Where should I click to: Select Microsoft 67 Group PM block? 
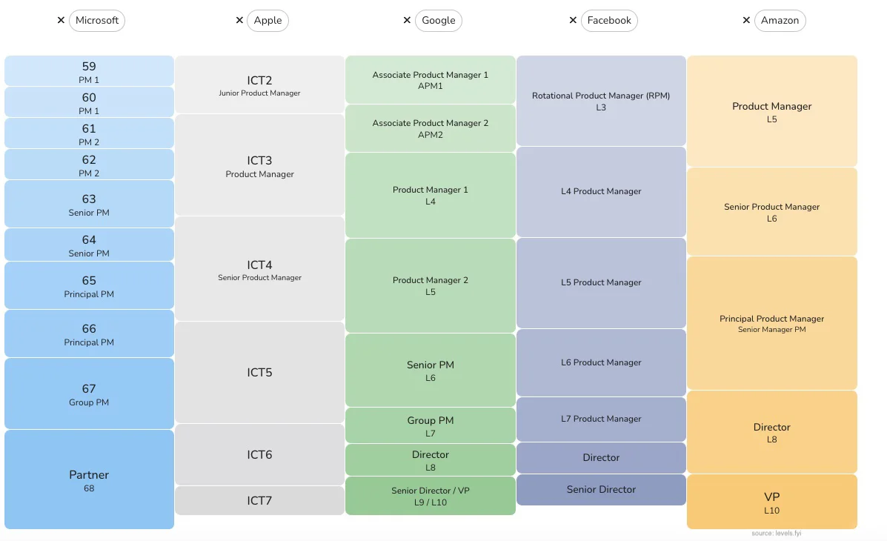point(89,394)
